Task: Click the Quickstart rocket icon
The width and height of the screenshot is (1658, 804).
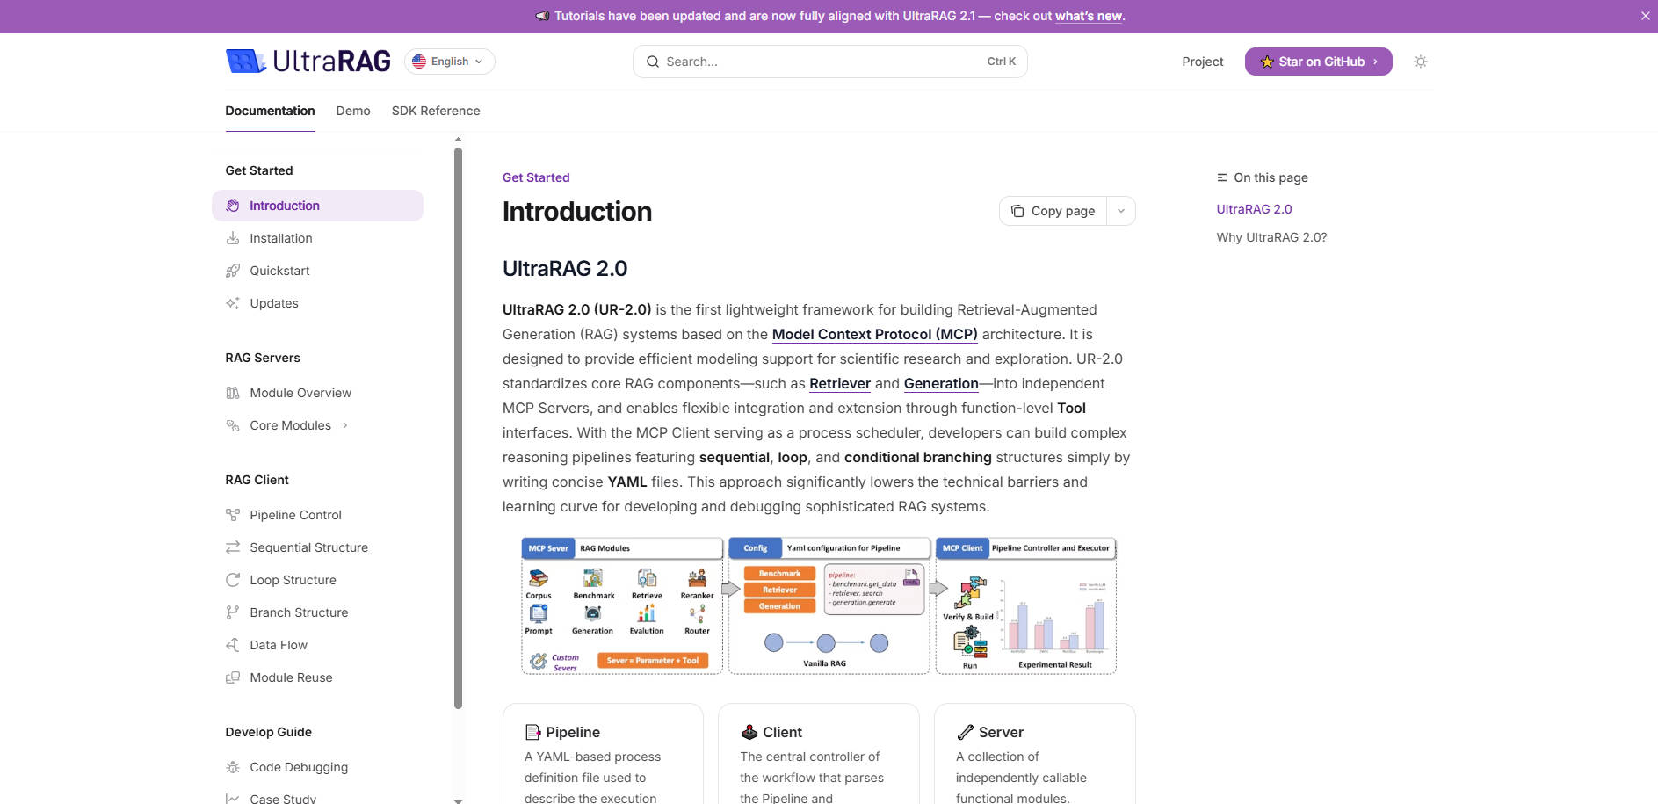Action: pos(233,271)
